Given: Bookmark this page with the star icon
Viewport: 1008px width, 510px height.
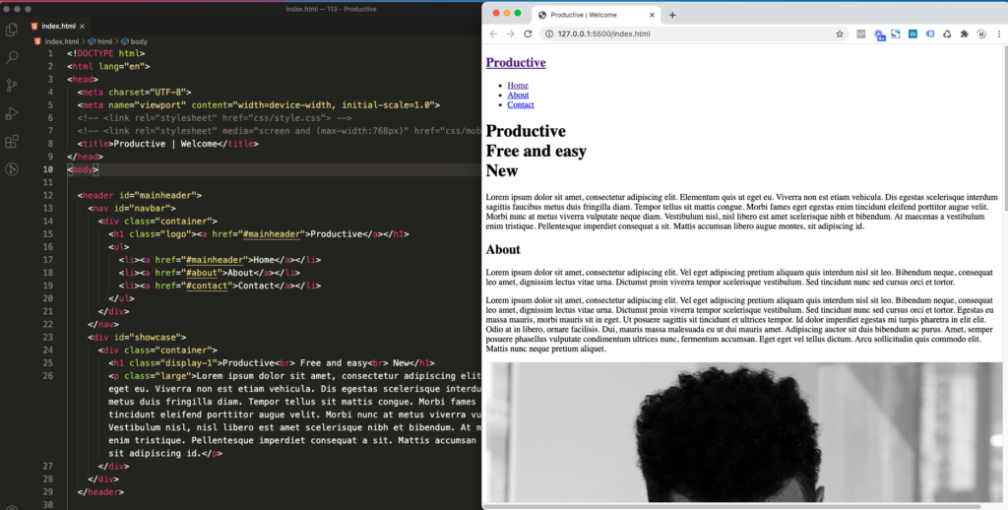Looking at the screenshot, I should coord(840,34).
